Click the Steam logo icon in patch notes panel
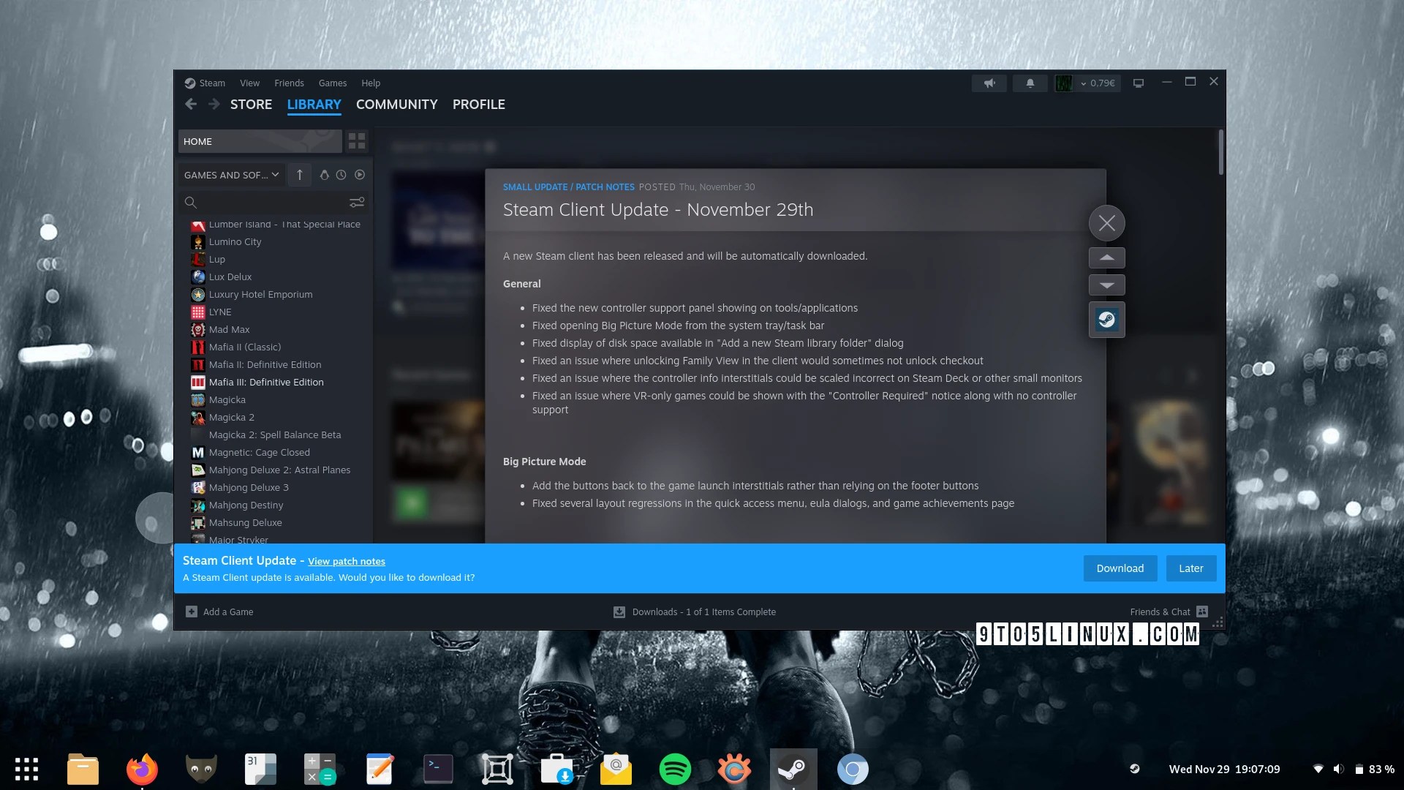 1106,319
